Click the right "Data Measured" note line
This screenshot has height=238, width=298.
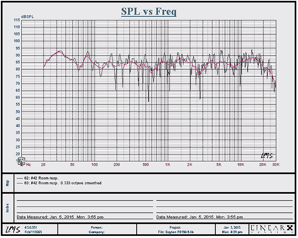200,217
